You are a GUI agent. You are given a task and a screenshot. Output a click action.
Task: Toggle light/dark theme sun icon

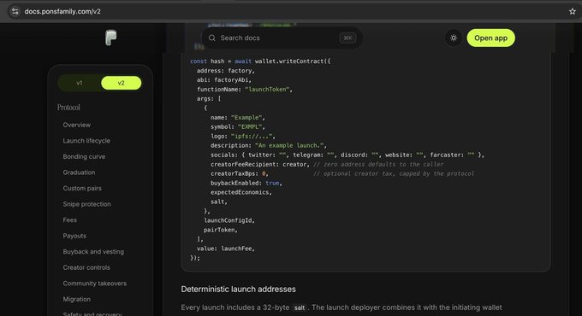454,38
